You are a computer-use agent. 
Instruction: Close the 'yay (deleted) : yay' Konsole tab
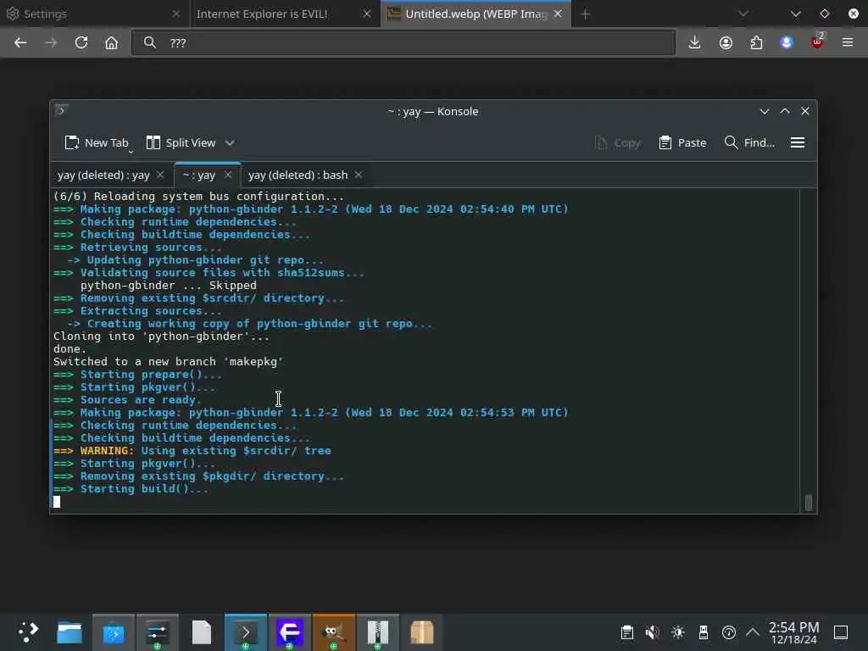pos(160,175)
